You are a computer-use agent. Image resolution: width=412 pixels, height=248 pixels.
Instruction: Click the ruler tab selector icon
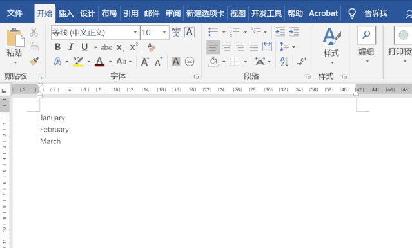point(4,91)
